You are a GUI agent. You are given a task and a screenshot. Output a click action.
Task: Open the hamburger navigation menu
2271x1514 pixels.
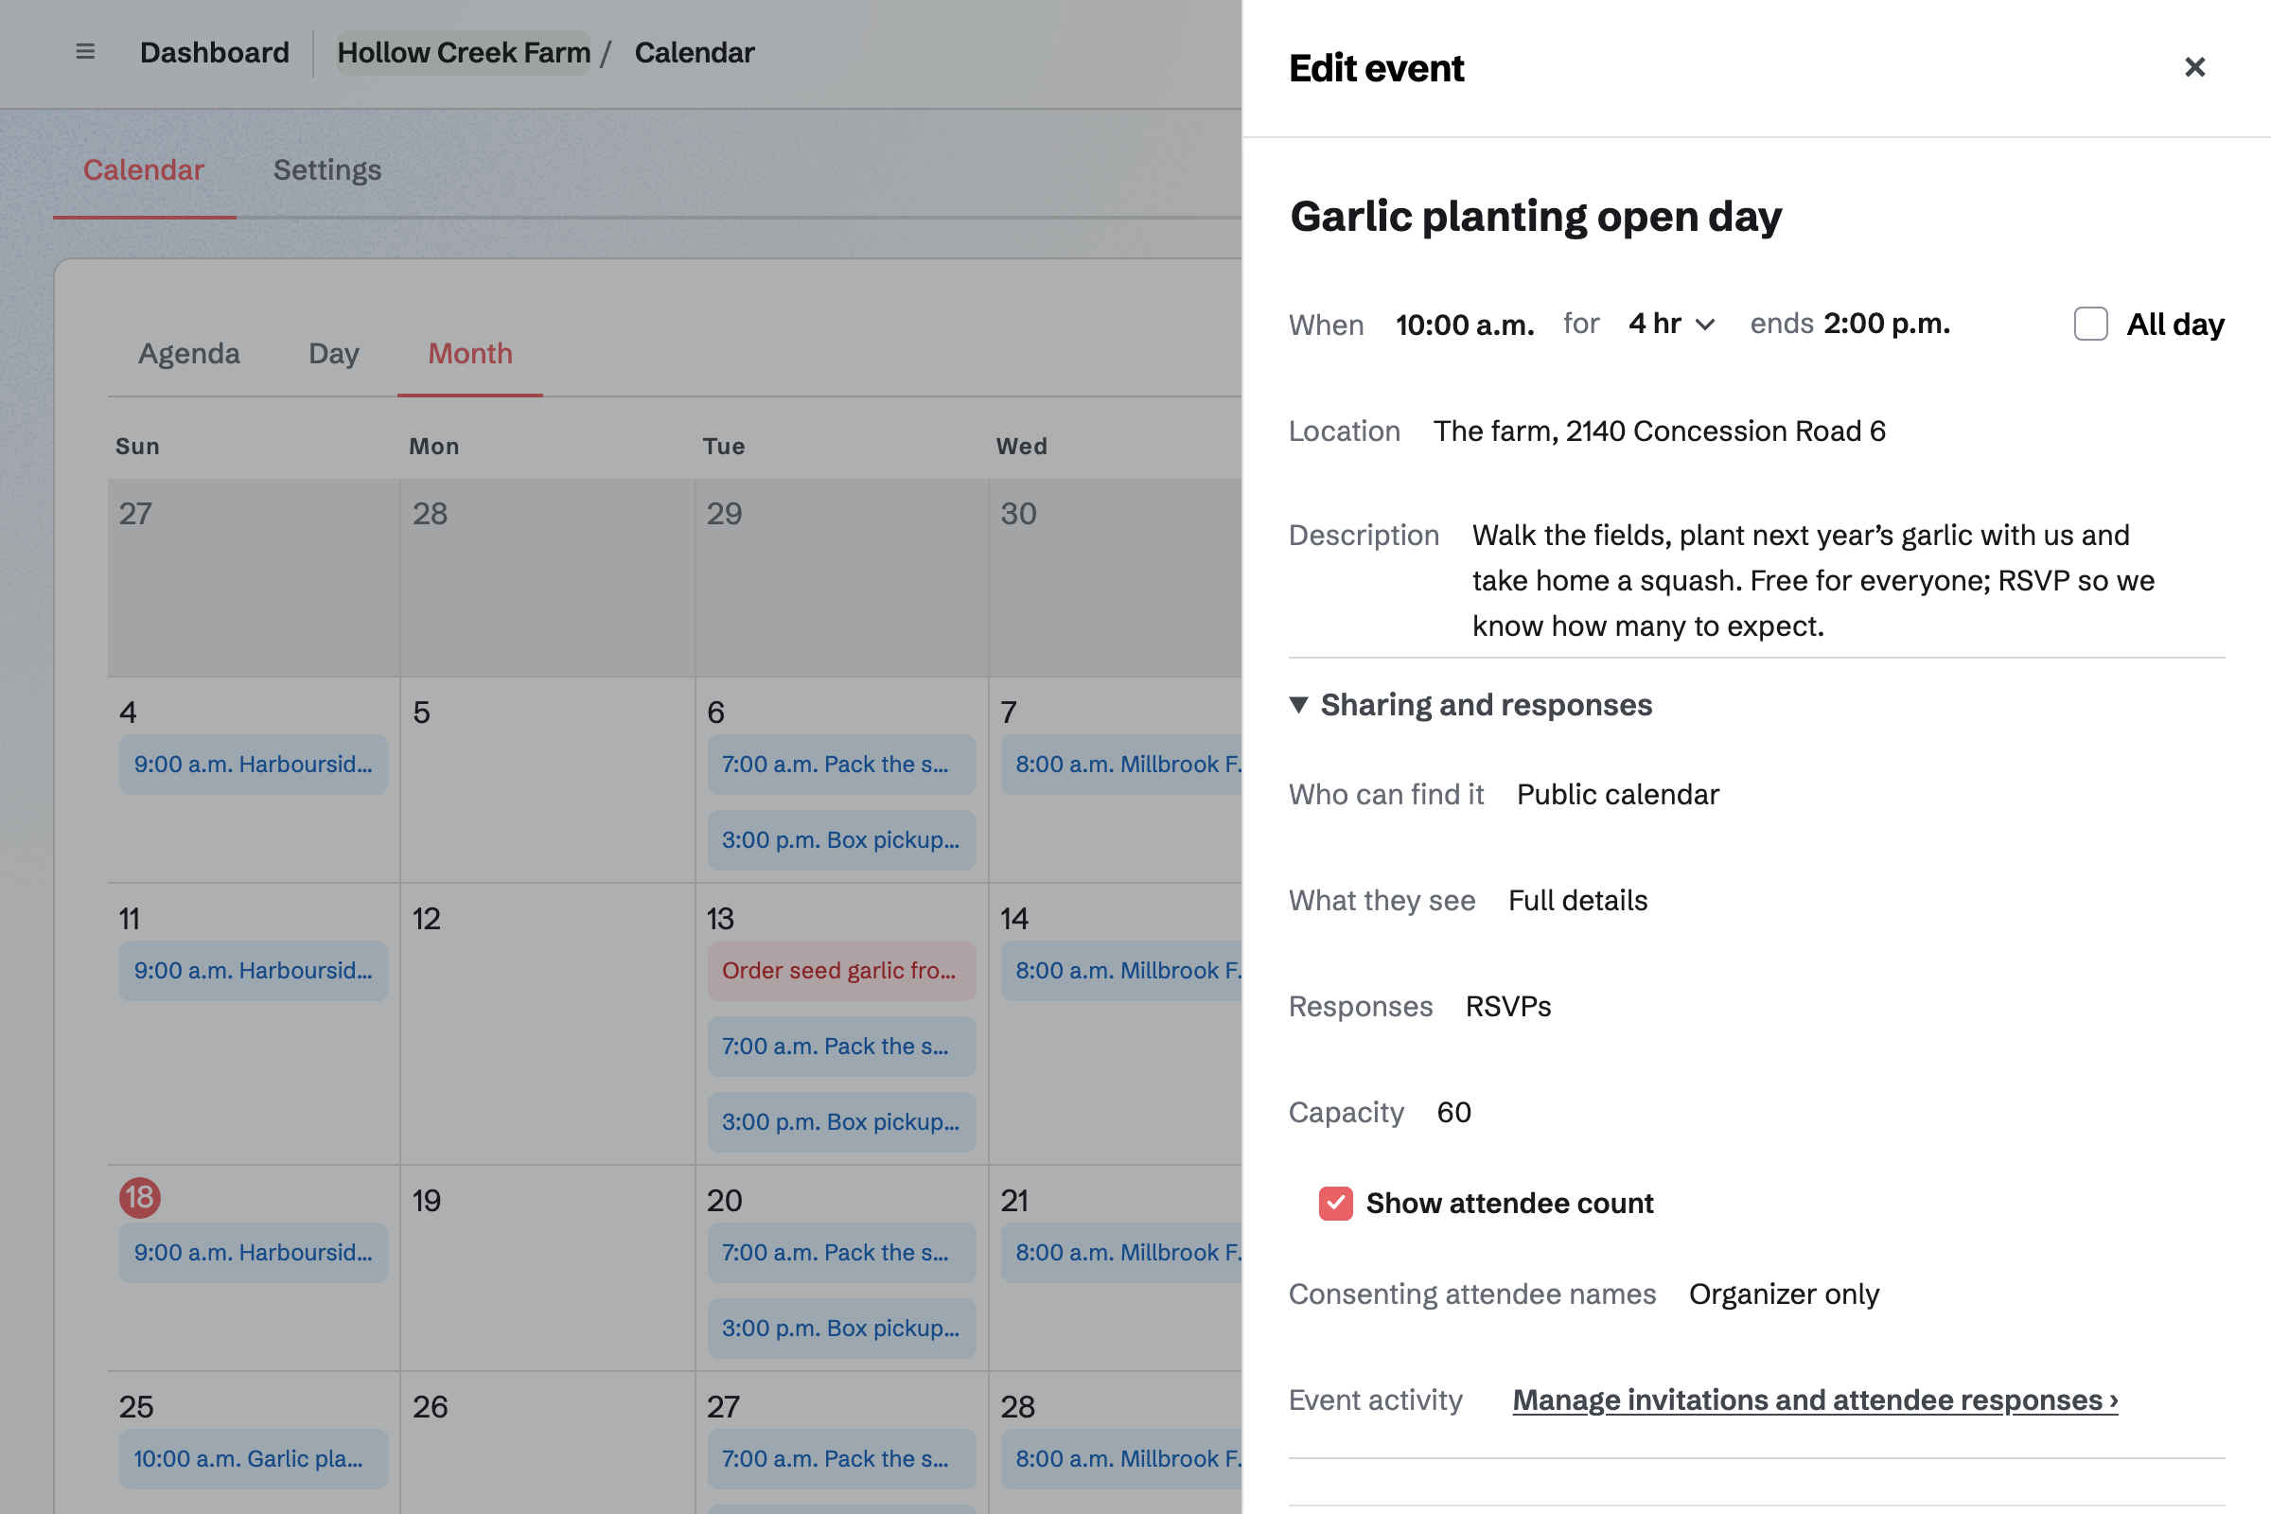[x=85, y=52]
